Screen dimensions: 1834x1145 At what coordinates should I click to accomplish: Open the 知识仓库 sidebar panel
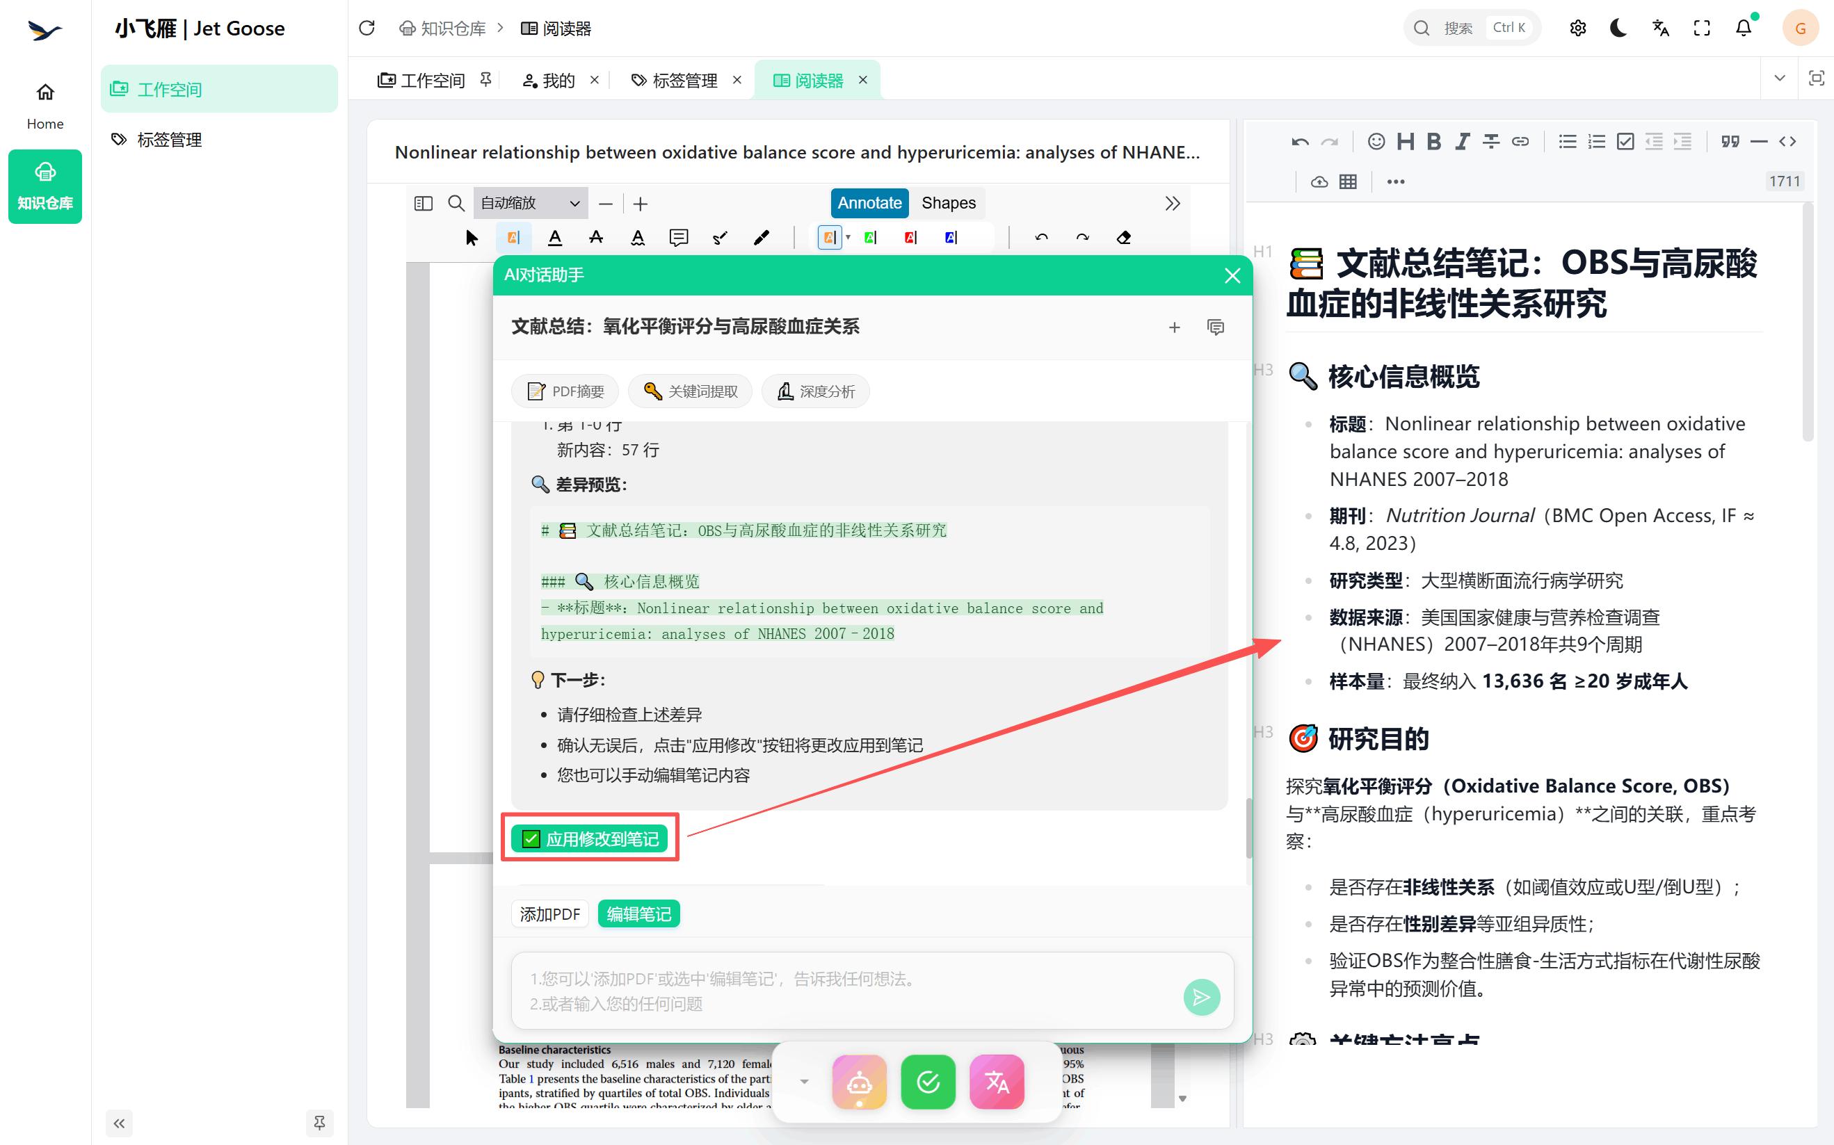(45, 186)
